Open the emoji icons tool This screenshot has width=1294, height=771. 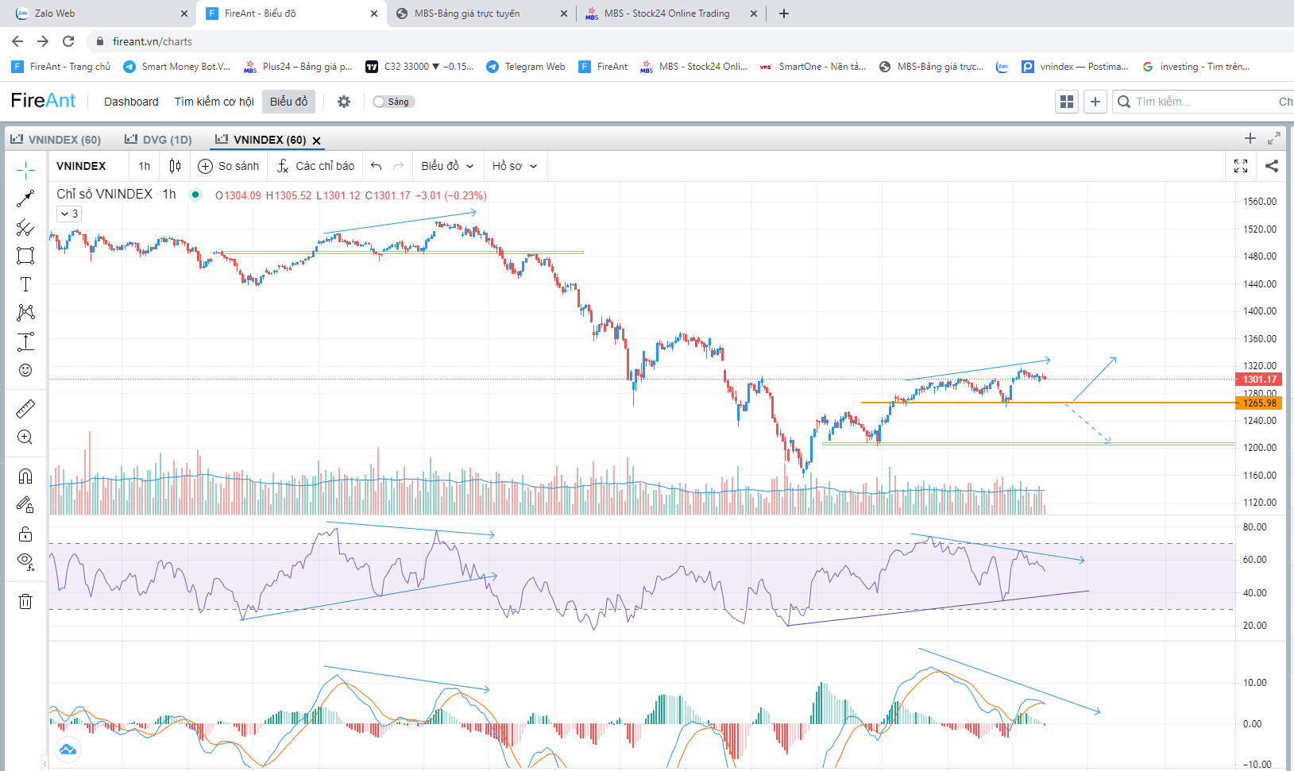point(25,370)
